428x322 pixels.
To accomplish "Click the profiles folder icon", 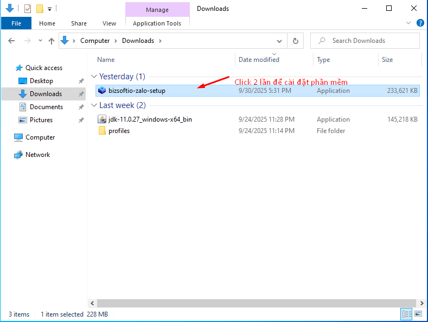I will (x=102, y=131).
